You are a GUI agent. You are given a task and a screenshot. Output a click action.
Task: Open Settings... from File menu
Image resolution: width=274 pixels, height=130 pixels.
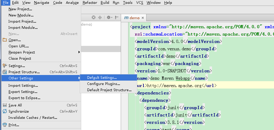[41, 66]
